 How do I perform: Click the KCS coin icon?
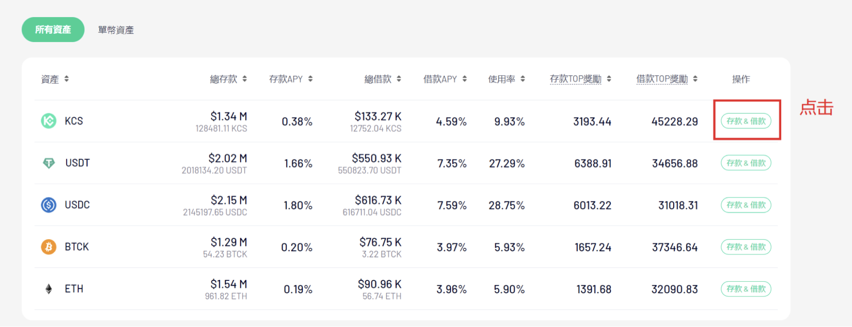click(49, 121)
